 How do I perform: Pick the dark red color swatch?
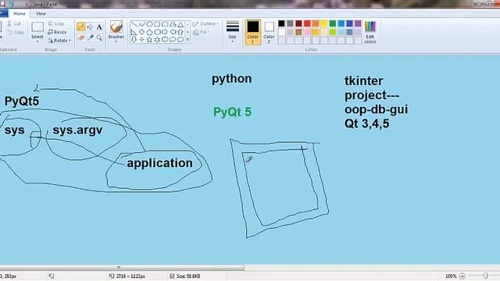click(x=298, y=23)
